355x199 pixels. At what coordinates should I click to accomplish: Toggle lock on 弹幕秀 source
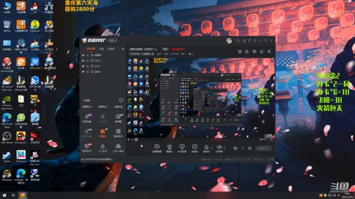(87, 55)
